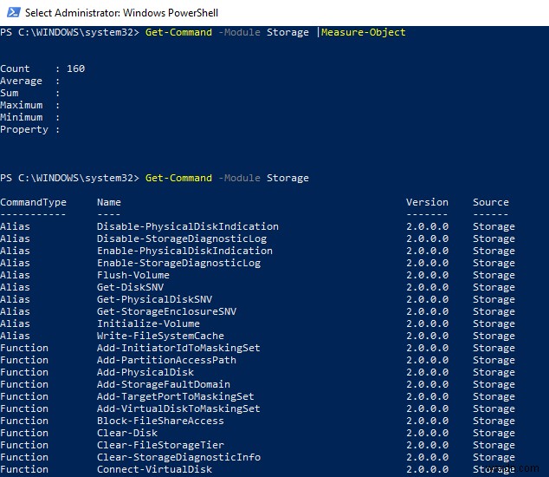Click the 'Maximum' output label

click(22, 105)
